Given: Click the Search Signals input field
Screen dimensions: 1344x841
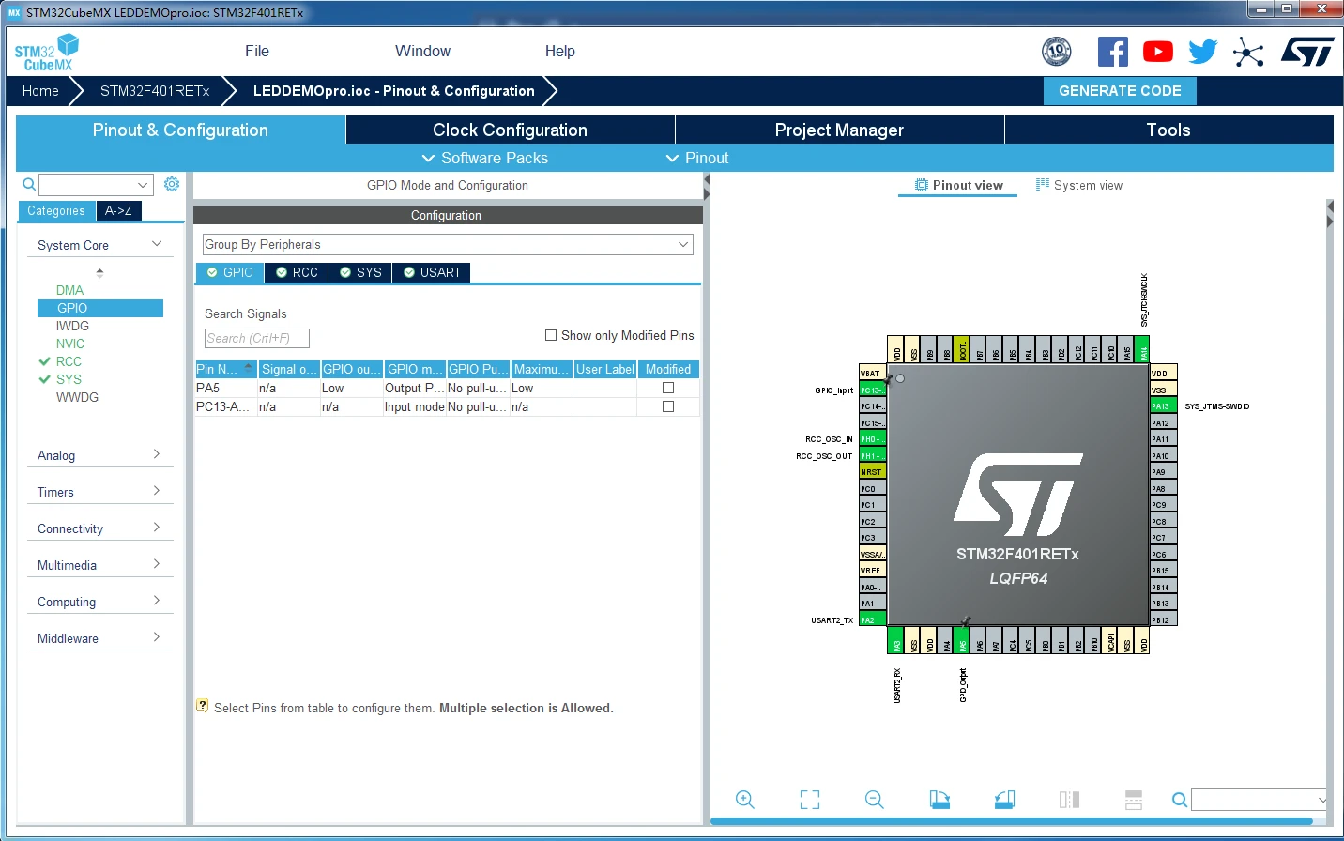Looking at the screenshot, I should click(x=257, y=338).
